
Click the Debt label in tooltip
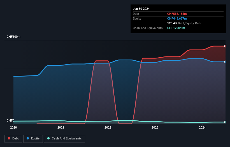[136, 14]
